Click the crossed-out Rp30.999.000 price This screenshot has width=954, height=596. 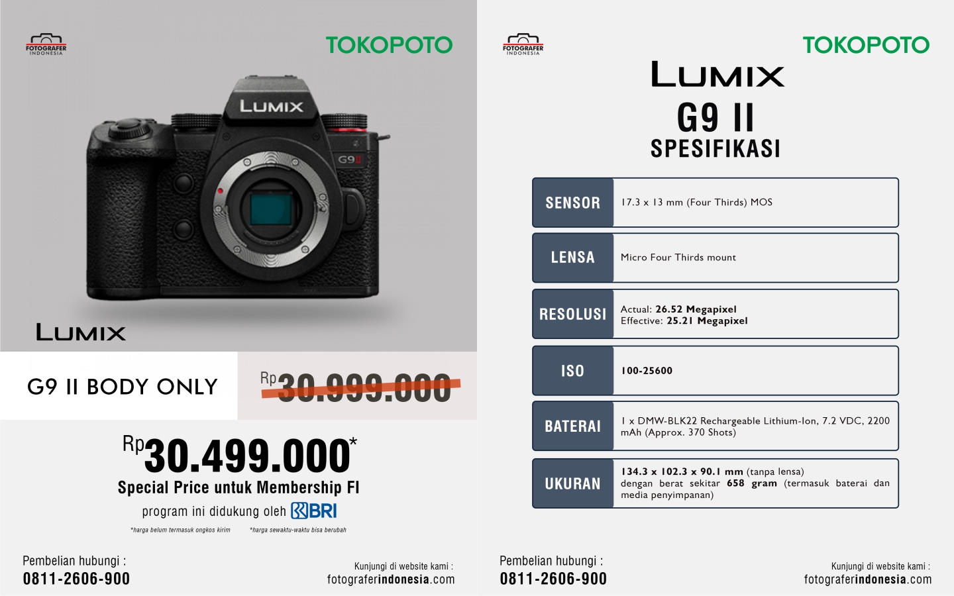360,387
